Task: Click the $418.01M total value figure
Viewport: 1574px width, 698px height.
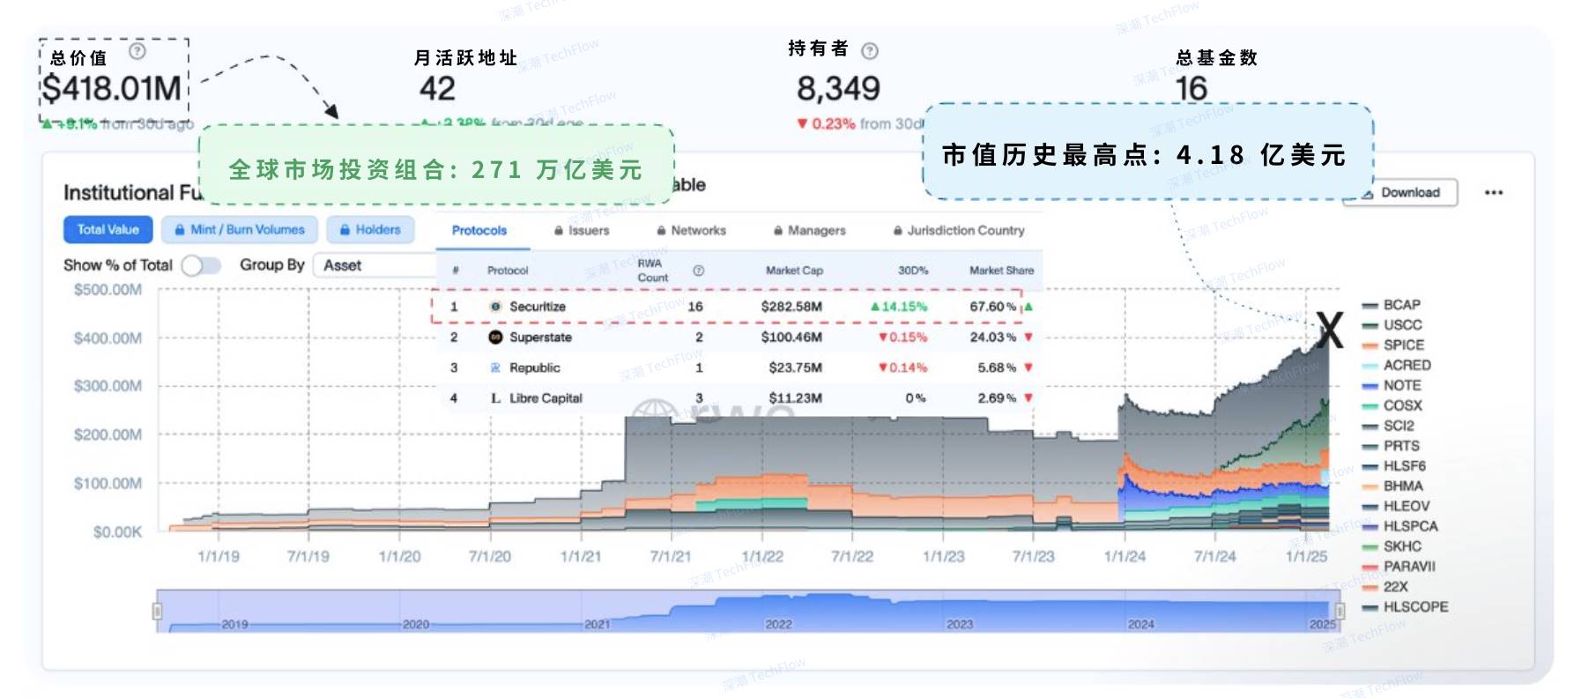Action: [x=112, y=89]
